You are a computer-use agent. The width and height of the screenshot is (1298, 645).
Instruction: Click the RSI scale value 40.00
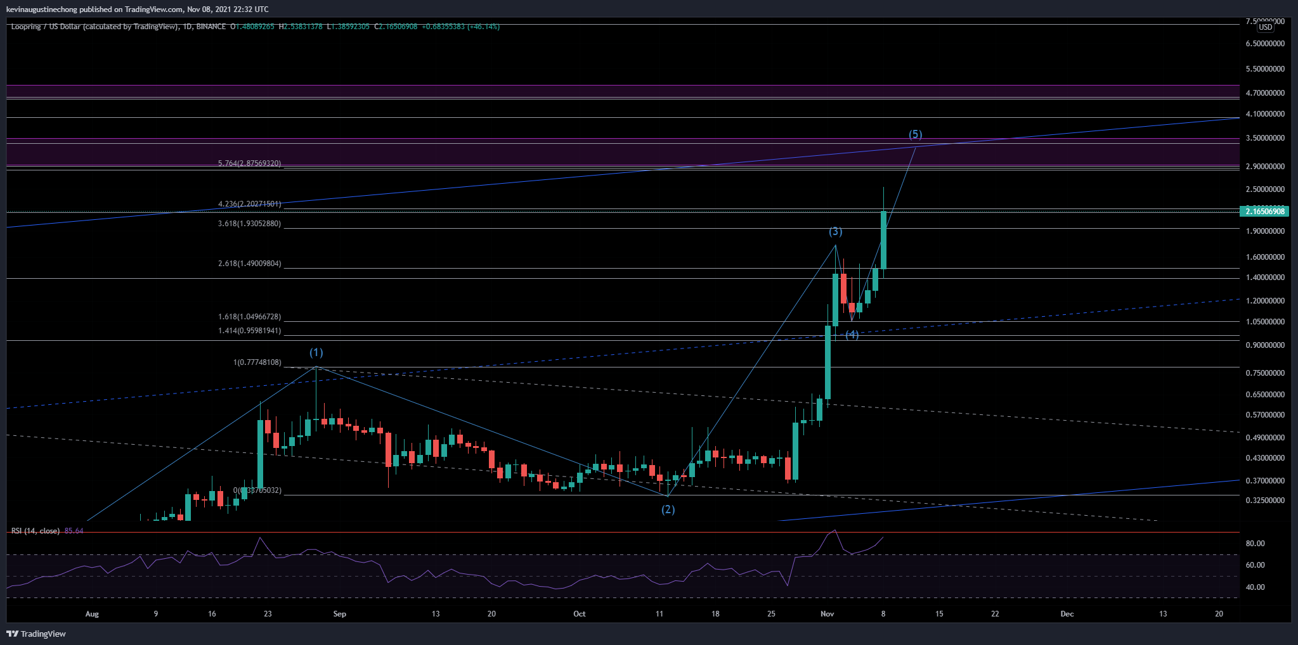pos(1255,587)
